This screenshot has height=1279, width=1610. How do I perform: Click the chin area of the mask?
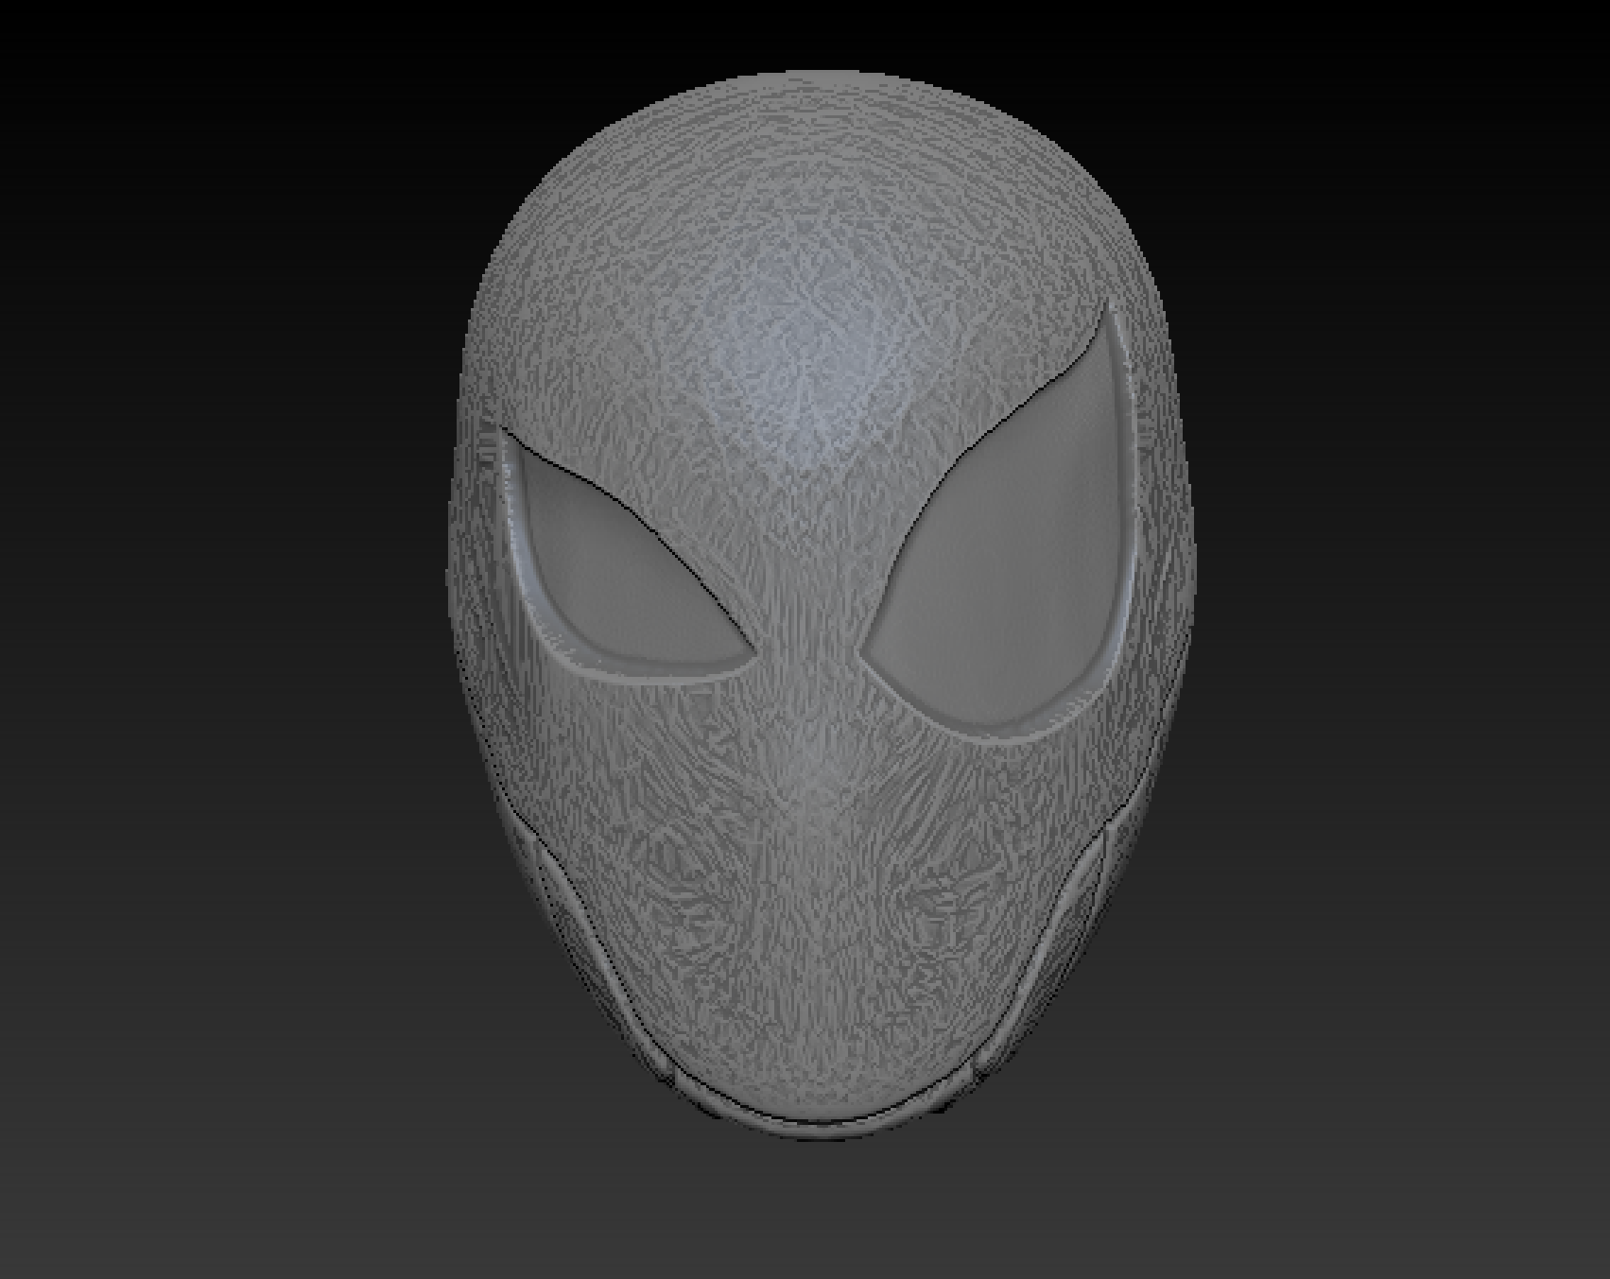pyautogui.click(x=821, y=1068)
